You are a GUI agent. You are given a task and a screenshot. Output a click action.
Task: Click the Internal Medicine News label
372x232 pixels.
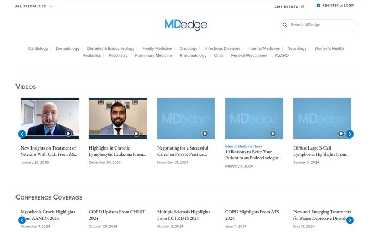point(244,146)
